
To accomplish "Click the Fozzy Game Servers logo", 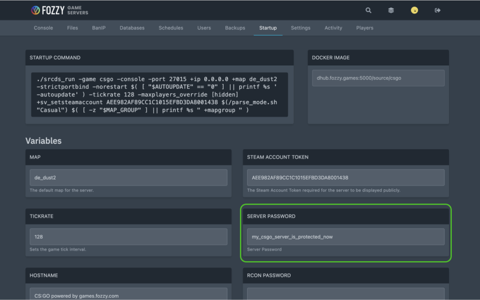I will (x=59, y=10).
